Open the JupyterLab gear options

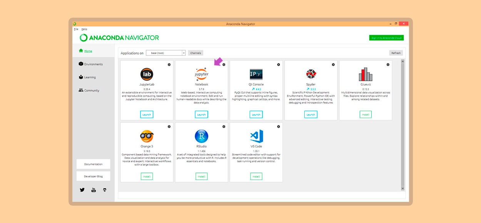[169, 64]
